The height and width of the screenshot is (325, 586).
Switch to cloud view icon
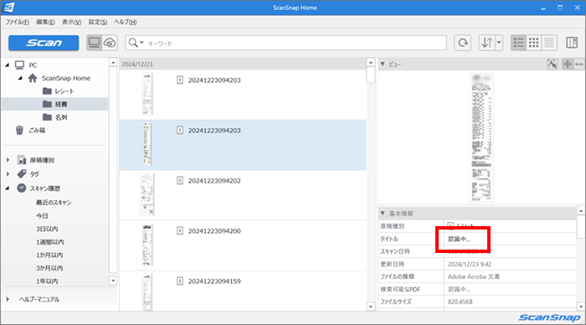pos(110,43)
